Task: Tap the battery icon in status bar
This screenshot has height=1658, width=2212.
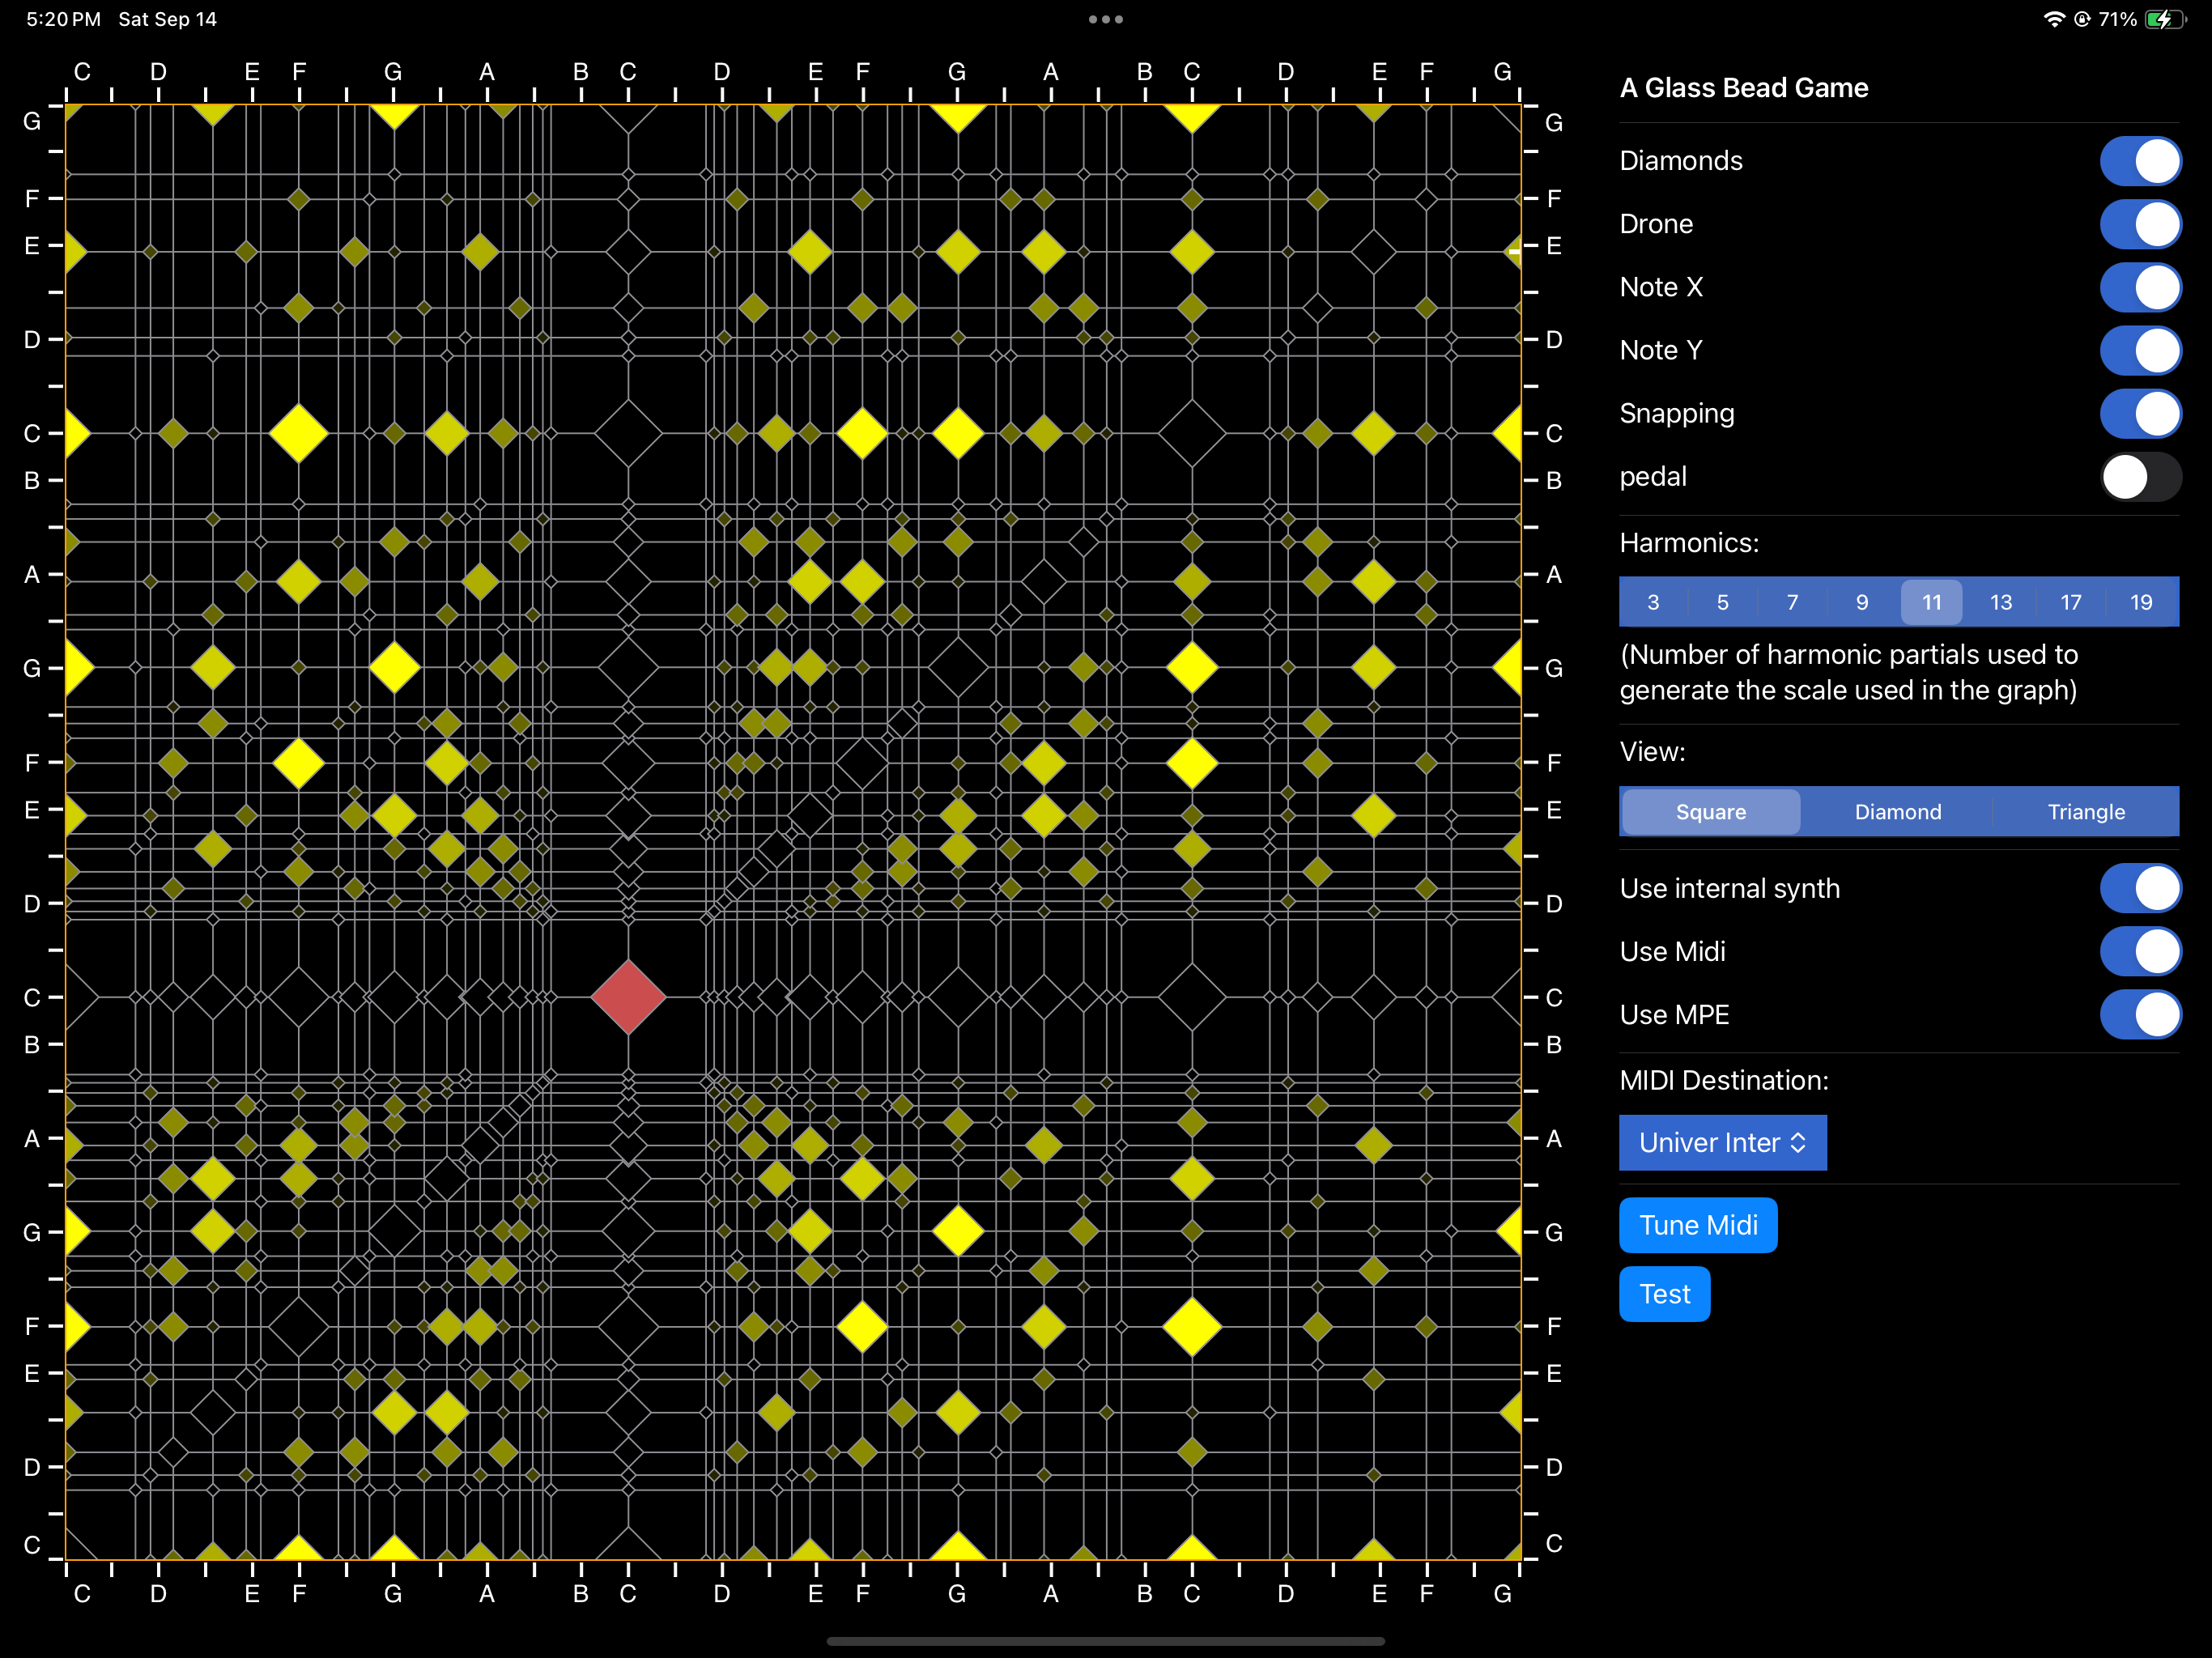Action: click(2165, 19)
